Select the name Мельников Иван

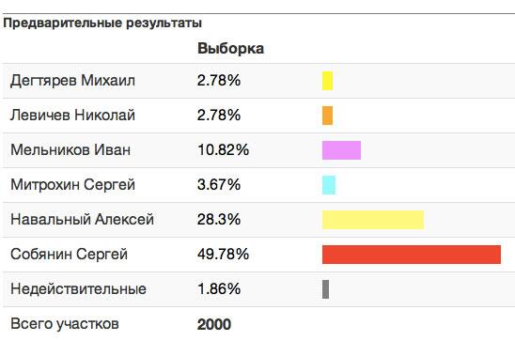(70, 150)
